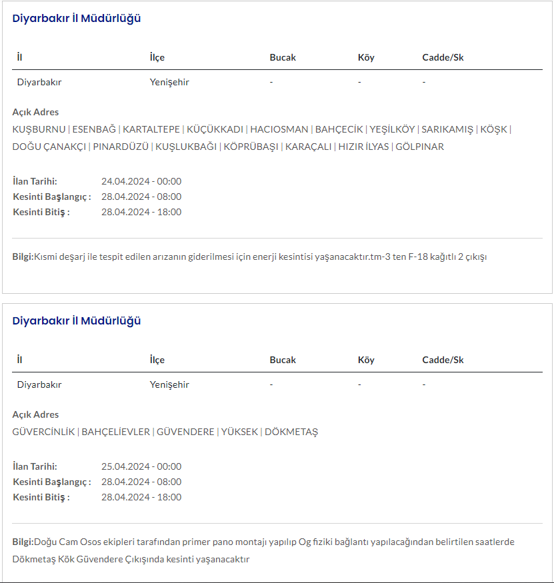This screenshot has width=554, height=583.
Task: Click the YÜKSEK neighborhood name
Action: coord(239,432)
